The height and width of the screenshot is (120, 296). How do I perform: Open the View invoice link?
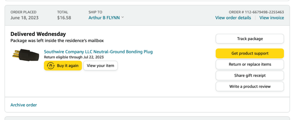271,18
